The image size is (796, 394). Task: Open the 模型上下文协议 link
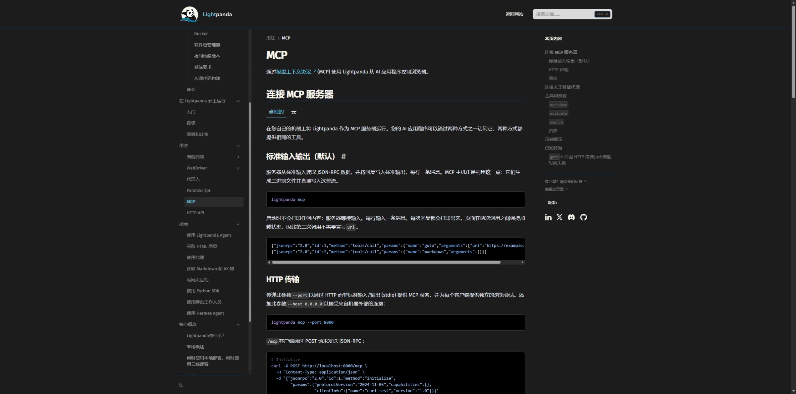(x=296, y=72)
